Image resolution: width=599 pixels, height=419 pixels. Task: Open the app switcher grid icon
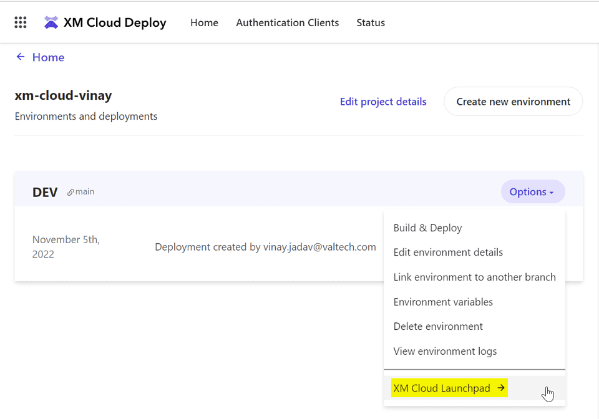pyautogui.click(x=21, y=22)
